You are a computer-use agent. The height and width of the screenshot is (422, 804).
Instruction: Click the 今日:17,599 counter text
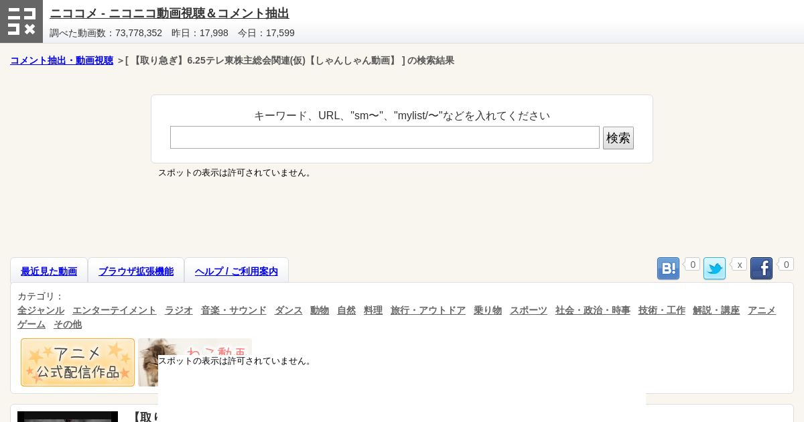266,33
